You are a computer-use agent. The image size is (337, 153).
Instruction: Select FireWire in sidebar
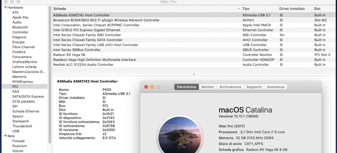pyautogui.click(x=19, y=52)
